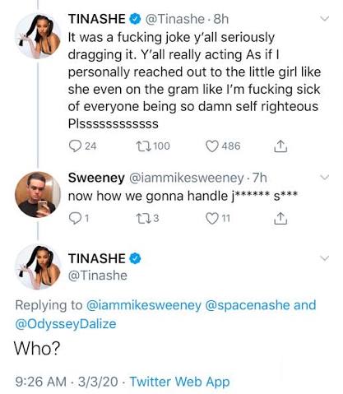Open the chevron menu on the "Who?" tweet
Image resolution: width=343 pixels, height=394 pixels.
coord(325,258)
